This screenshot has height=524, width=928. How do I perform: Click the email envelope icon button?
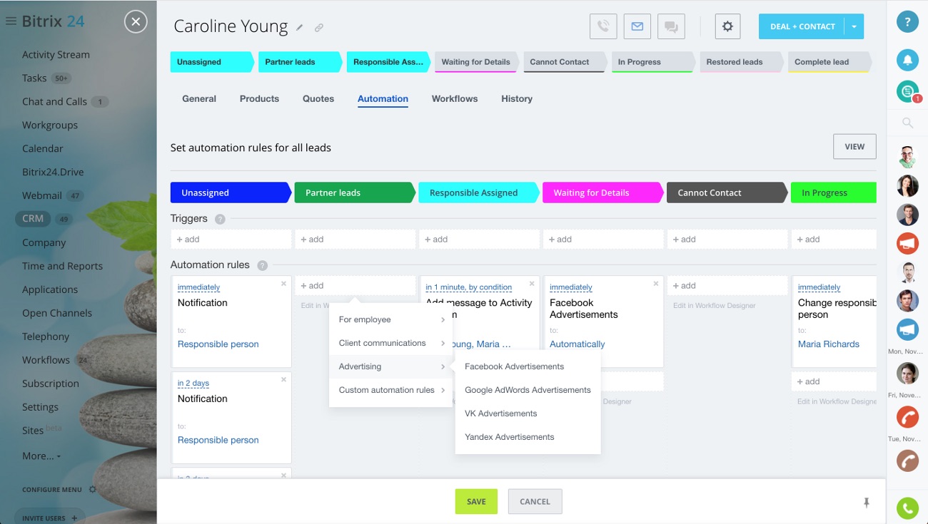click(x=637, y=26)
